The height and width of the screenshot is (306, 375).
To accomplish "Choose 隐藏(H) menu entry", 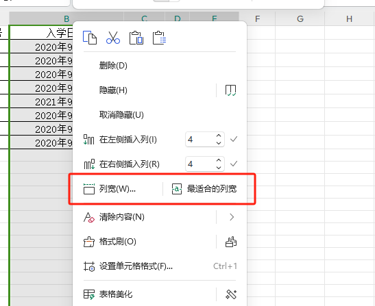I will [113, 90].
